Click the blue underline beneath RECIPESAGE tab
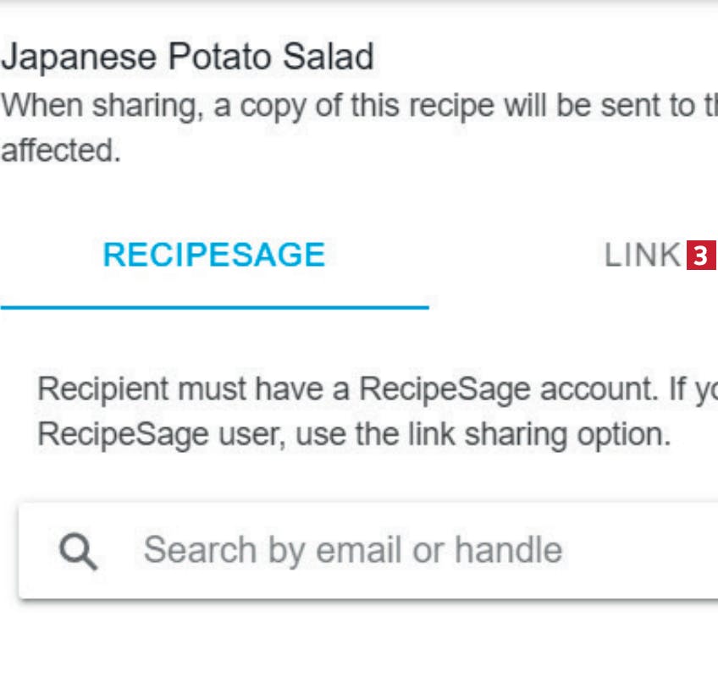This screenshot has height=677, width=718. tap(215, 307)
